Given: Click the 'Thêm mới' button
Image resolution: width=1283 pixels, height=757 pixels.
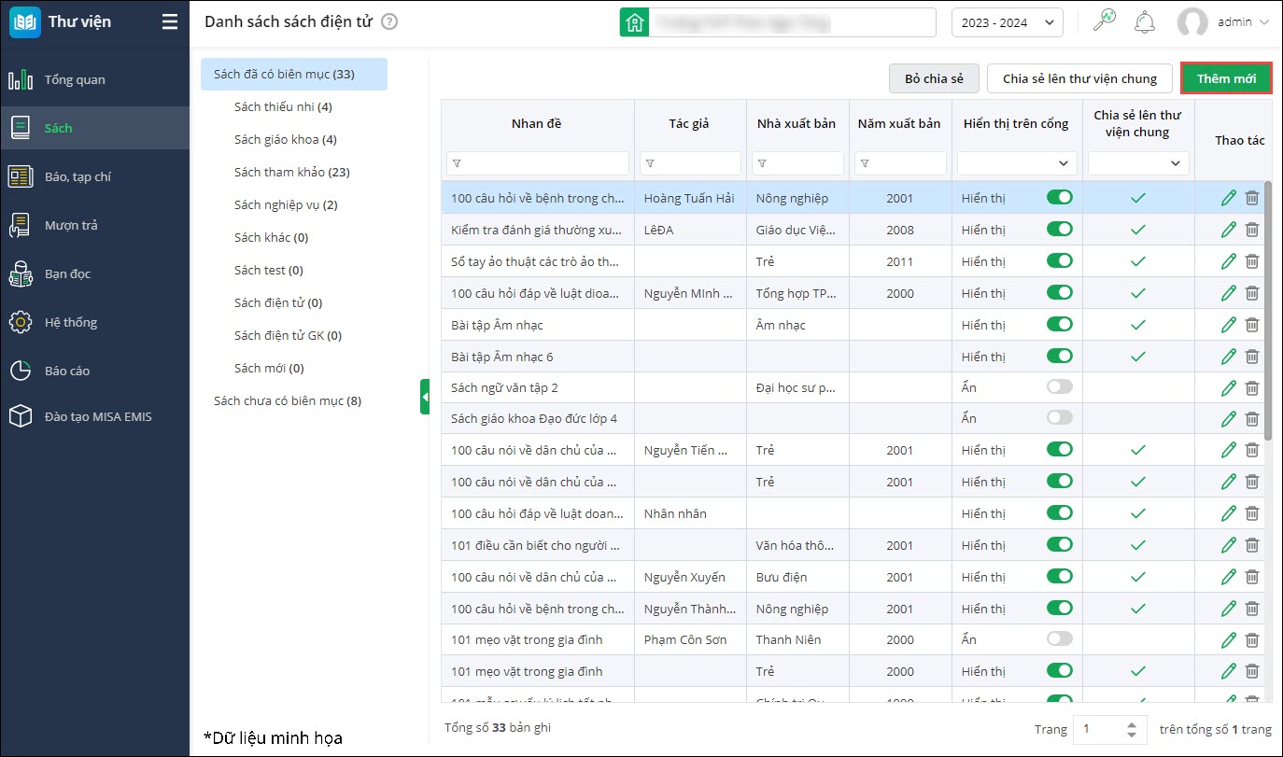Looking at the screenshot, I should coord(1226,78).
